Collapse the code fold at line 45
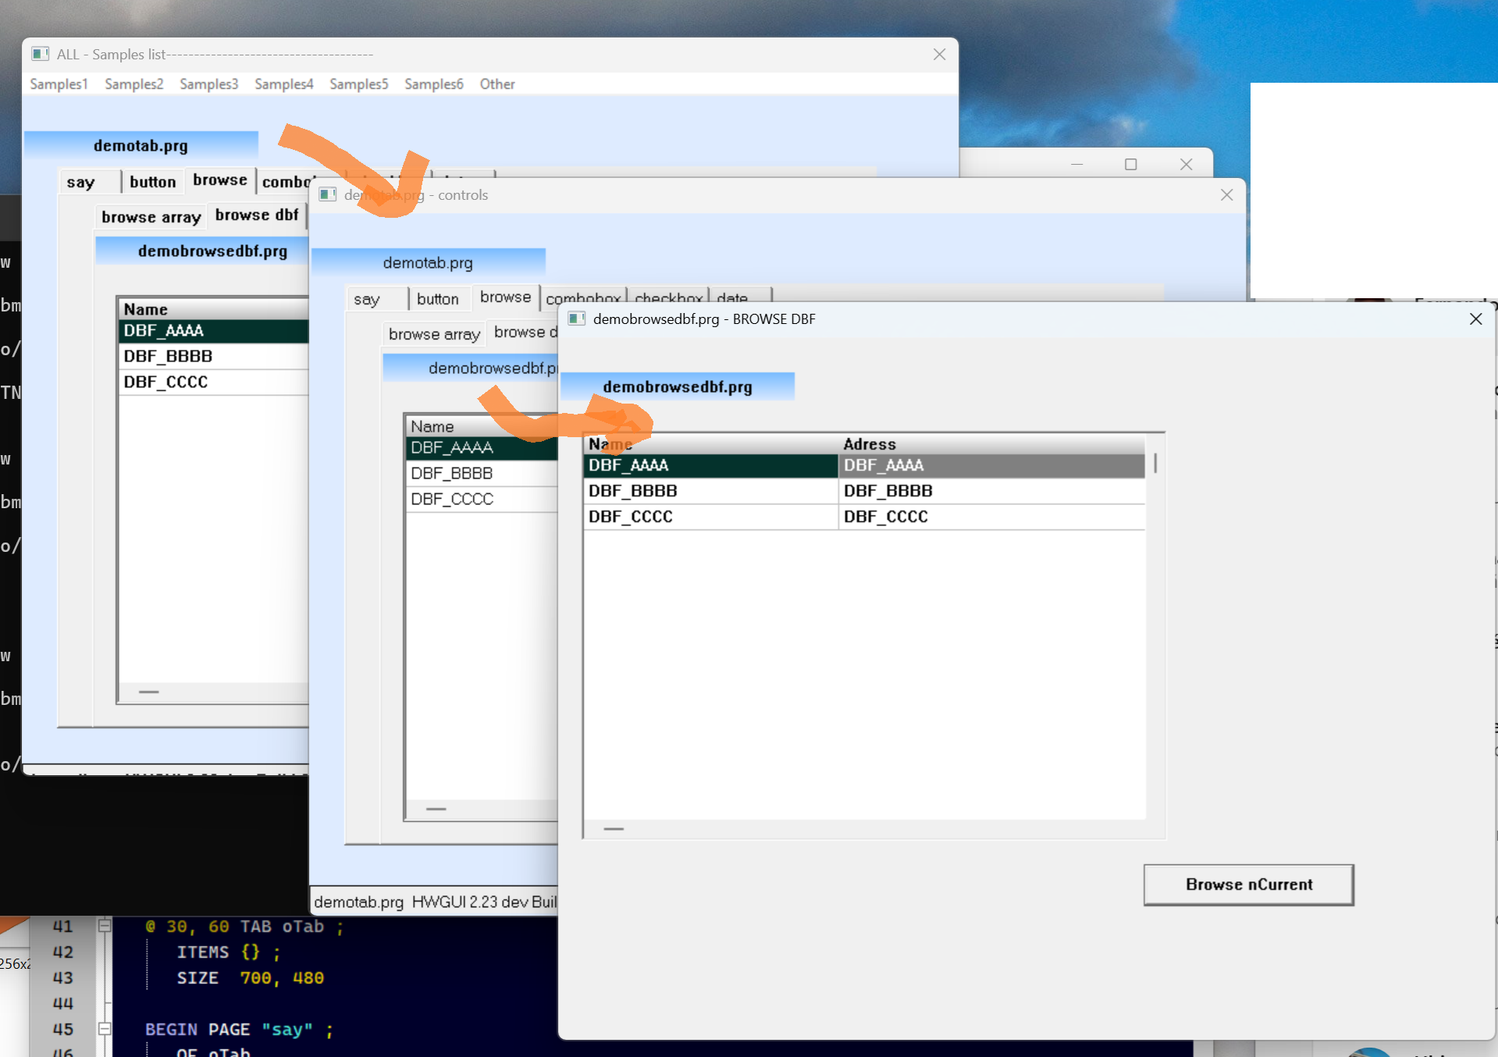1498x1057 pixels. (105, 1029)
